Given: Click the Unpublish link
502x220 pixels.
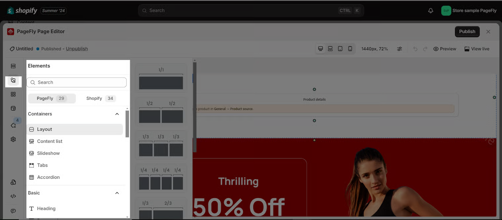Looking at the screenshot, I should (x=77, y=49).
